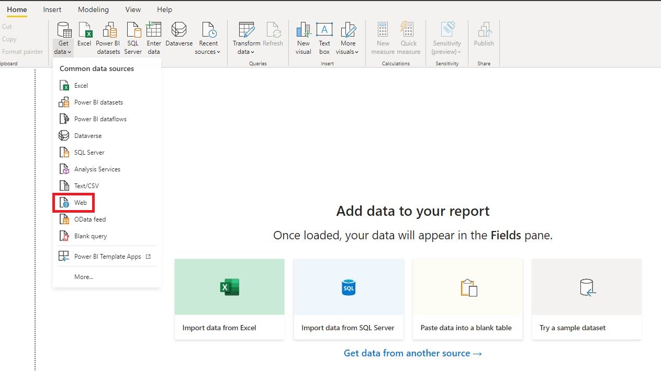Viewport: 661px width, 371px height.
Task: Open the View tab
Action: 133,9
